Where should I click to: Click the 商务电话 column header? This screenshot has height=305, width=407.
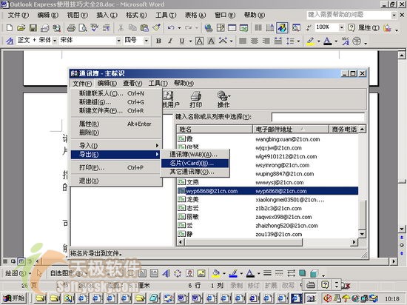click(x=344, y=129)
